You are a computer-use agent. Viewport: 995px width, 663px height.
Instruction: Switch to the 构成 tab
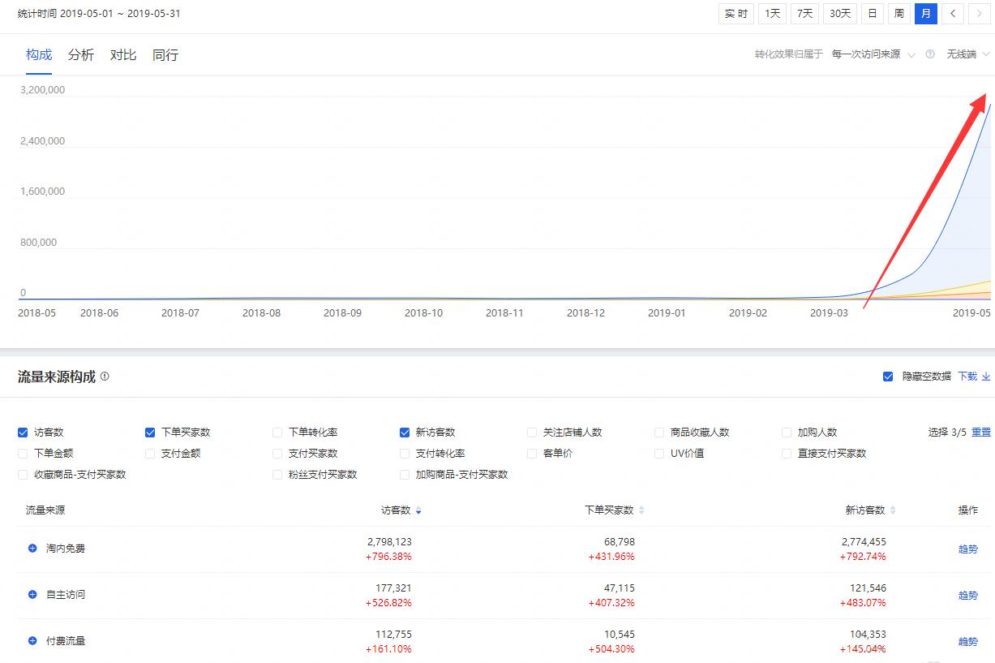coord(39,55)
